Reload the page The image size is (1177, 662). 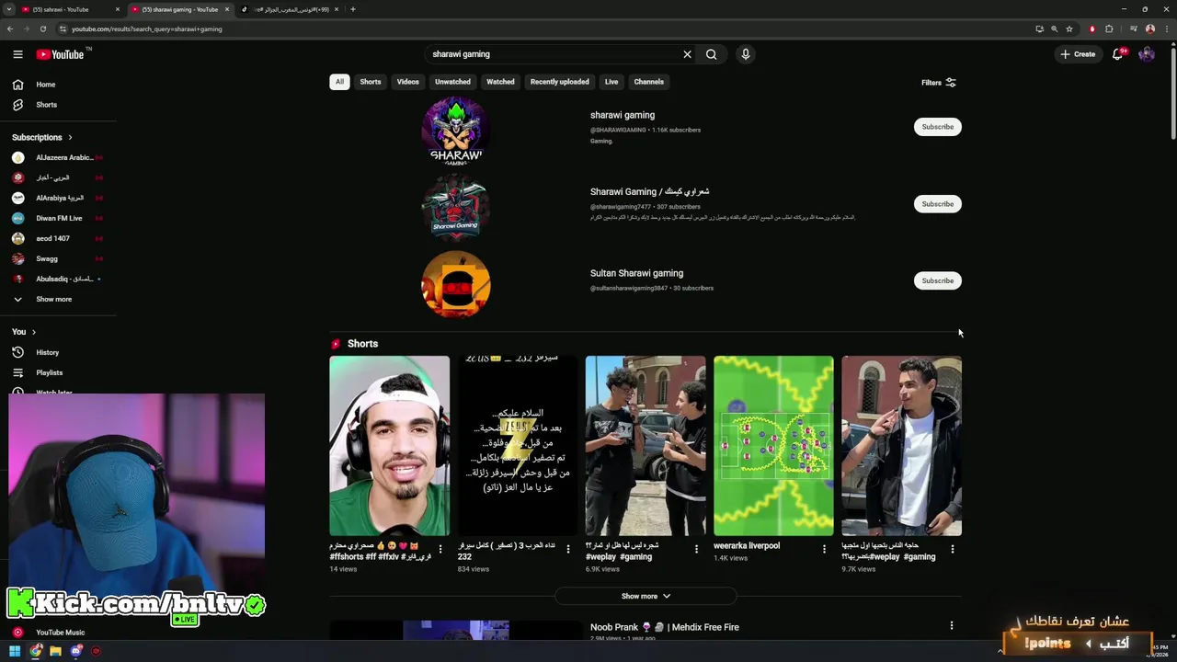tap(42, 29)
